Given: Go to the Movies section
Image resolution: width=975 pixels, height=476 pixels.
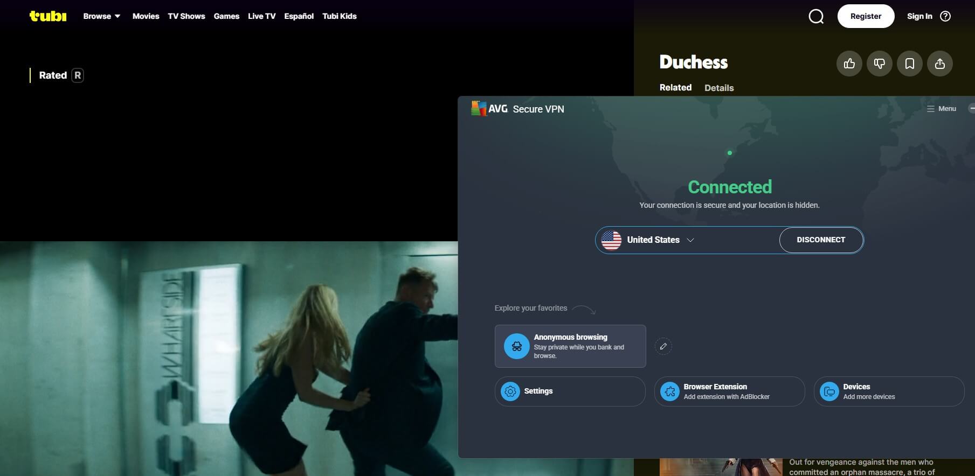Looking at the screenshot, I should [x=146, y=16].
